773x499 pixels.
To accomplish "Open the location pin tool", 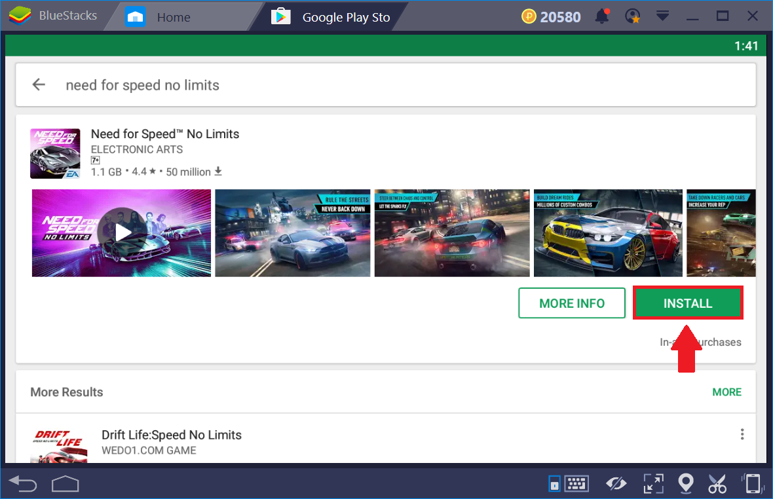I will point(686,483).
